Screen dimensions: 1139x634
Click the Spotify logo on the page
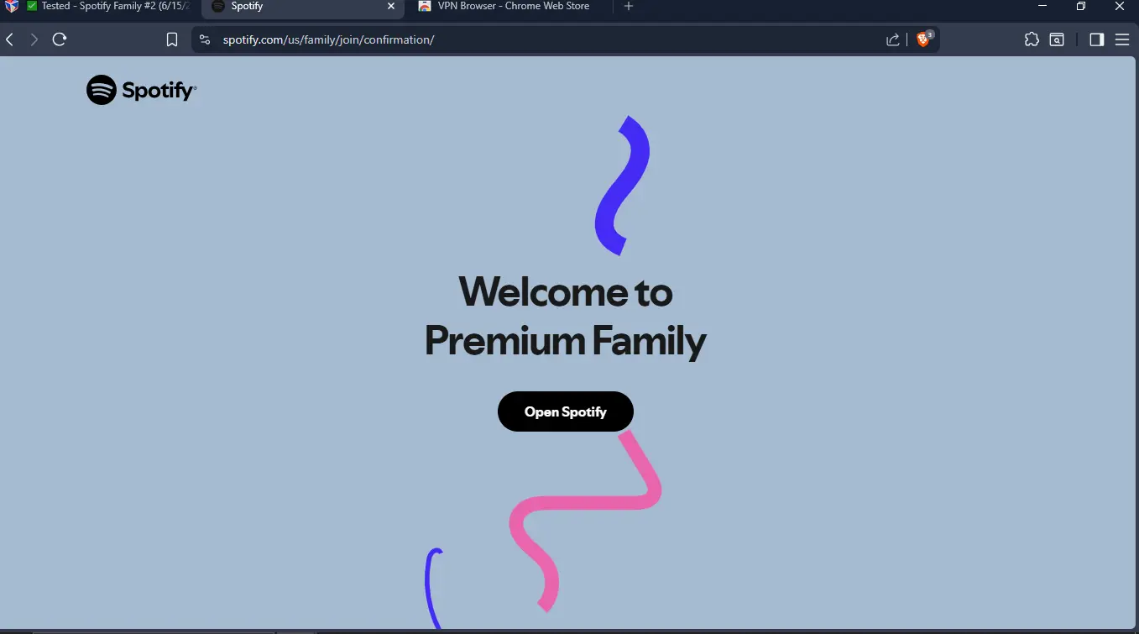point(141,90)
